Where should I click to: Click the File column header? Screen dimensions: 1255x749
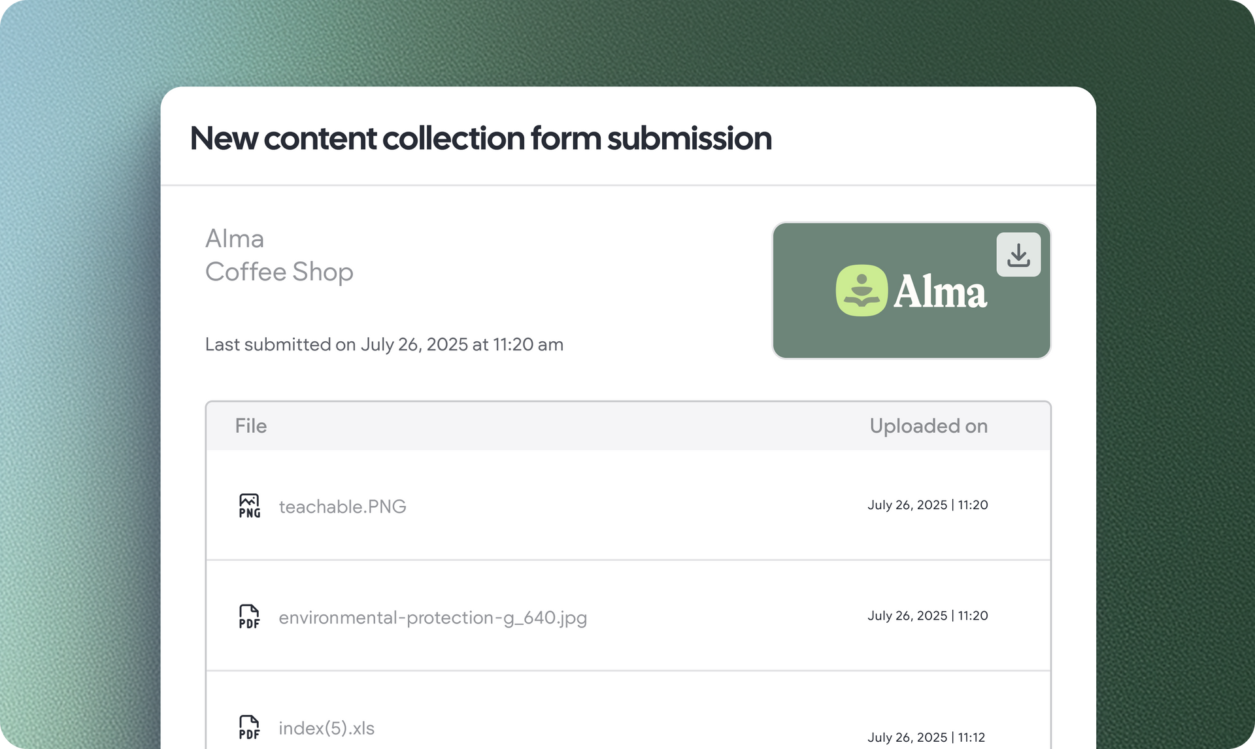pos(251,426)
